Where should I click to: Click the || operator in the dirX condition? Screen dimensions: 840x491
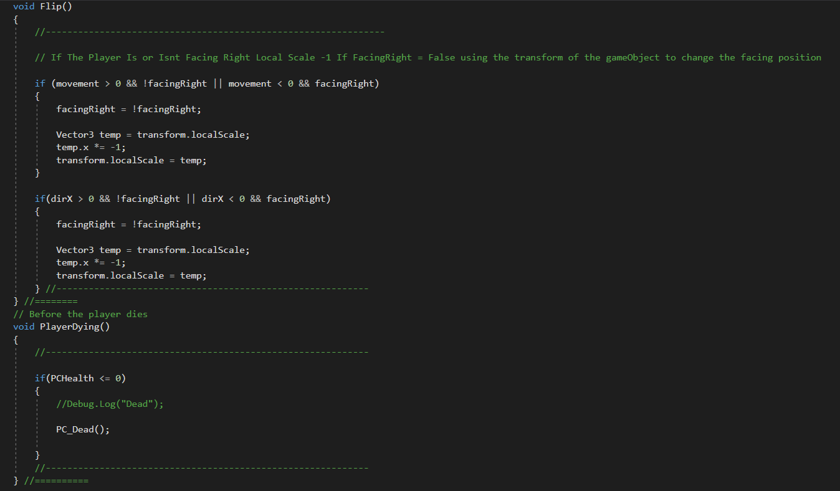click(191, 199)
